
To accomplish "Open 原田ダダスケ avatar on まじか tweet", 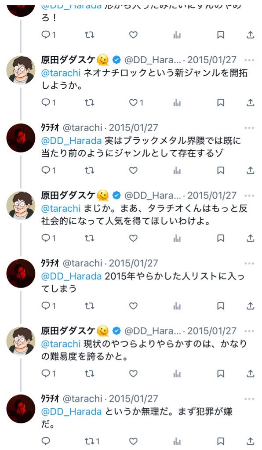I will click(x=21, y=206).
